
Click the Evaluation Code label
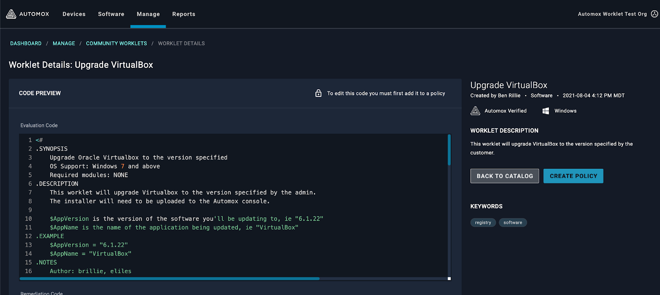coord(39,125)
